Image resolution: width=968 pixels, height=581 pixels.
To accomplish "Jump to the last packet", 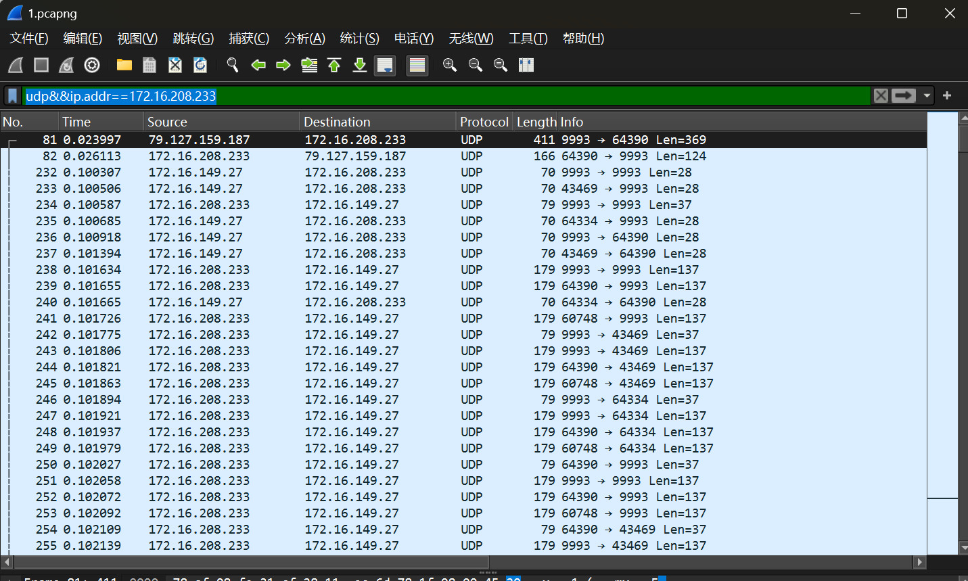I will [x=360, y=65].
